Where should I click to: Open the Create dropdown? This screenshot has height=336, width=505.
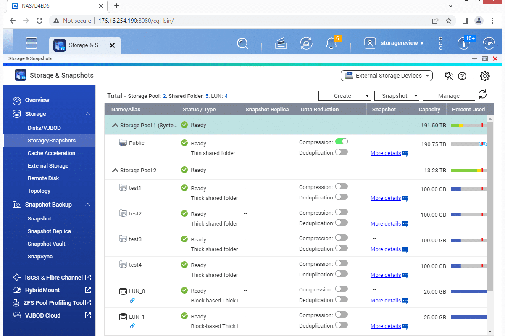point(345,96)
